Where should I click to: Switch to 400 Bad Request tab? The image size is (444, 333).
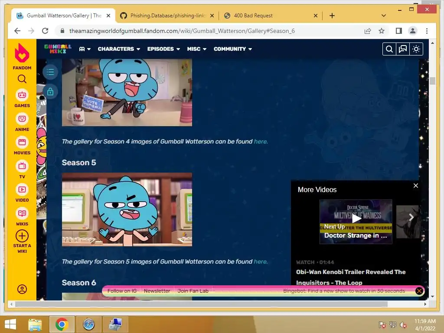[271, 16]
